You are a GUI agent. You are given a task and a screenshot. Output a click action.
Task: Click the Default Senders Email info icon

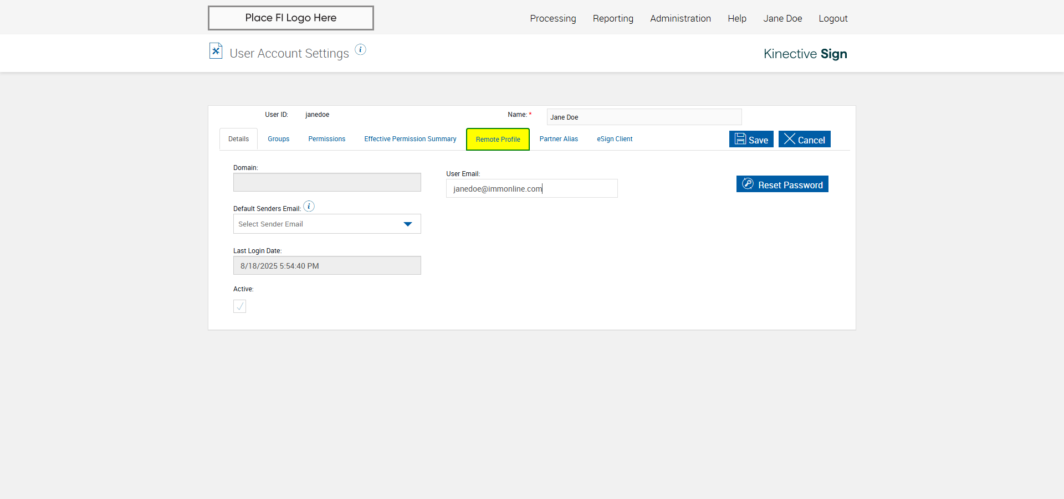309,206
